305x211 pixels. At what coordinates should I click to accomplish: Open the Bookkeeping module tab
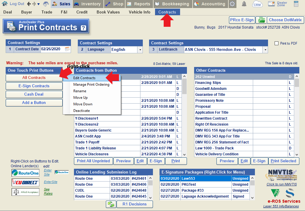point(173,4)
